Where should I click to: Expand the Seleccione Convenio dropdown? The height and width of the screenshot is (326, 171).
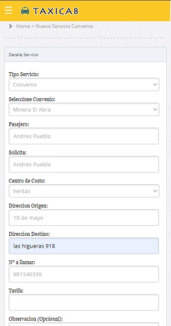[x=84, y=109]
